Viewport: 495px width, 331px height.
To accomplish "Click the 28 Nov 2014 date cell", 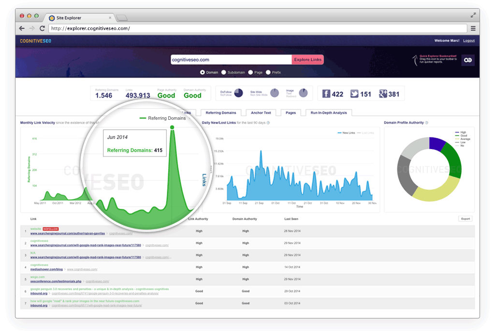I will [292, 231].
